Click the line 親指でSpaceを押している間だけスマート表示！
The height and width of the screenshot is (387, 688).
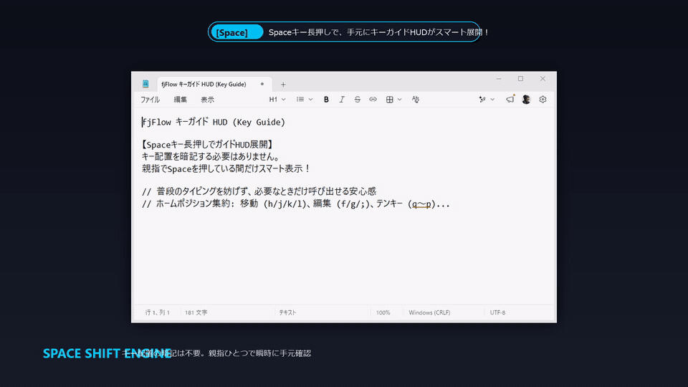226,168
